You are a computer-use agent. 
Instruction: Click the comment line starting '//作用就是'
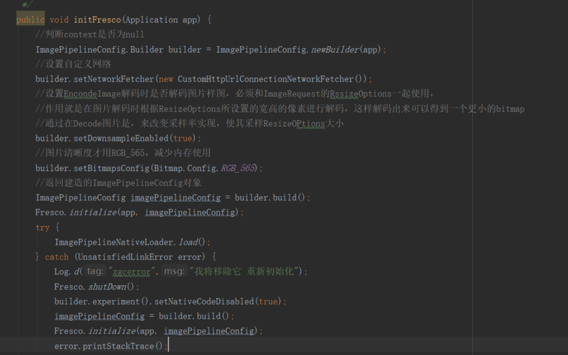pos(280,109)
